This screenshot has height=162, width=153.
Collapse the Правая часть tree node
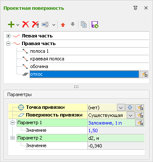click(8, 44)
